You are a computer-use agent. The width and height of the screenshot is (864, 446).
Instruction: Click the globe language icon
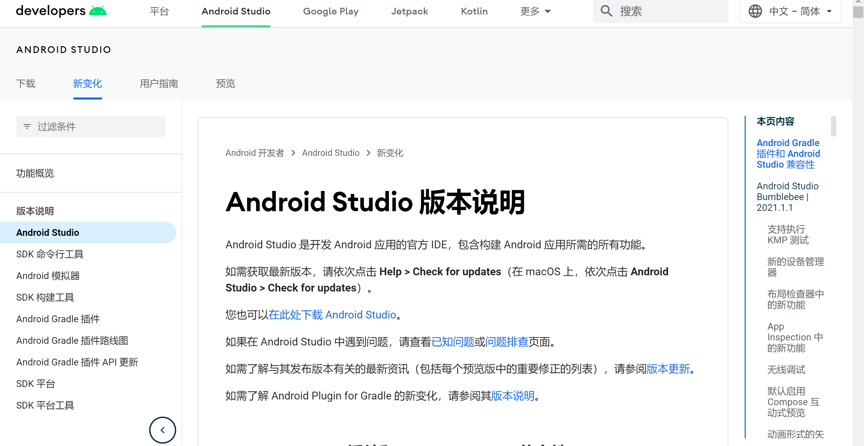[755, 11]
